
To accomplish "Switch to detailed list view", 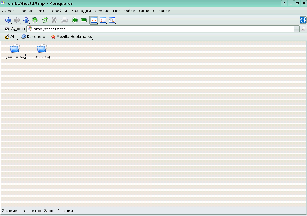I will tap(103, 20).
